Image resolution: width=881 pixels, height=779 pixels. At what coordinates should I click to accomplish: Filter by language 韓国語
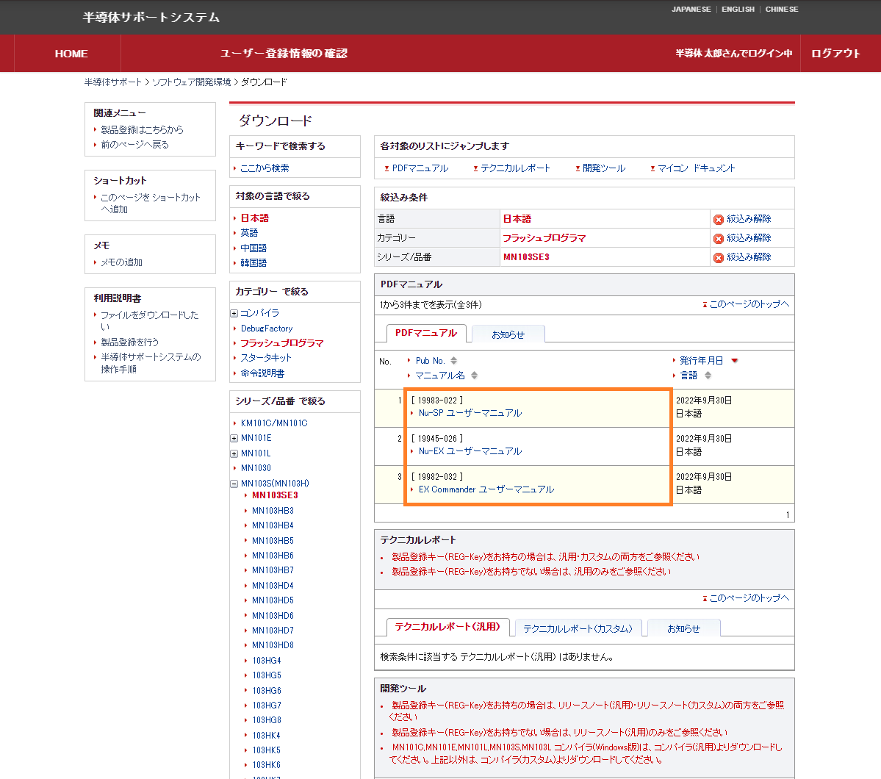[253, 262]
